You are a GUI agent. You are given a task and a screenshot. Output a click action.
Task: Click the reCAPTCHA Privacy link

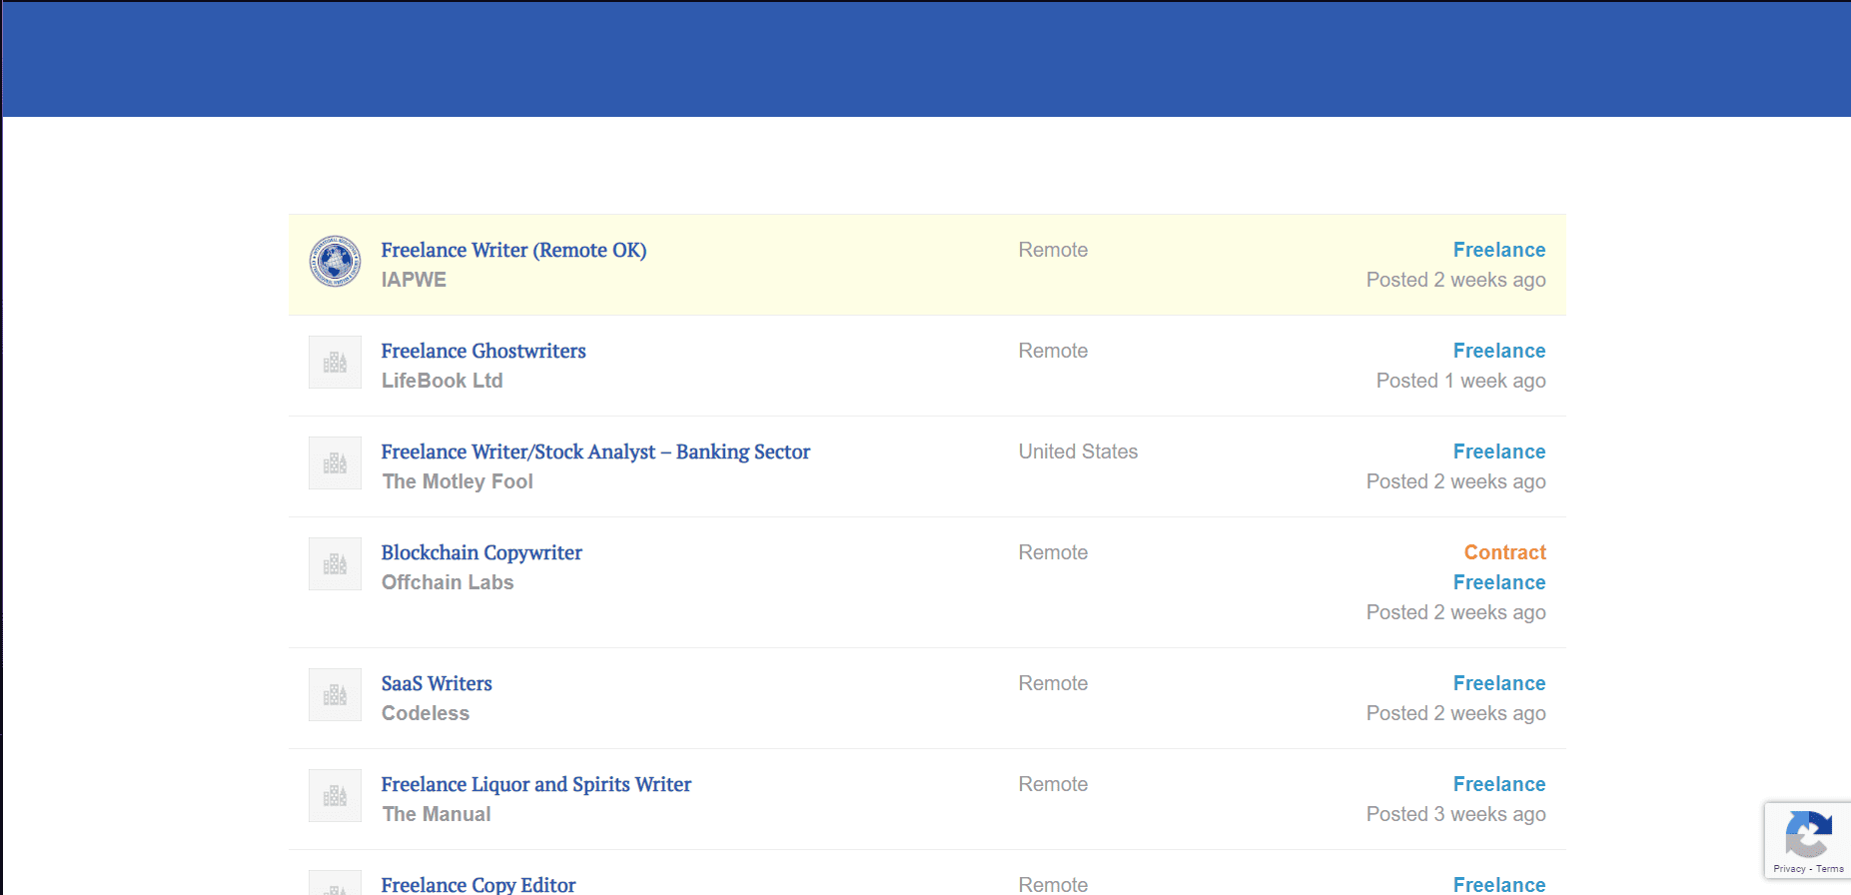point(1789,869)
